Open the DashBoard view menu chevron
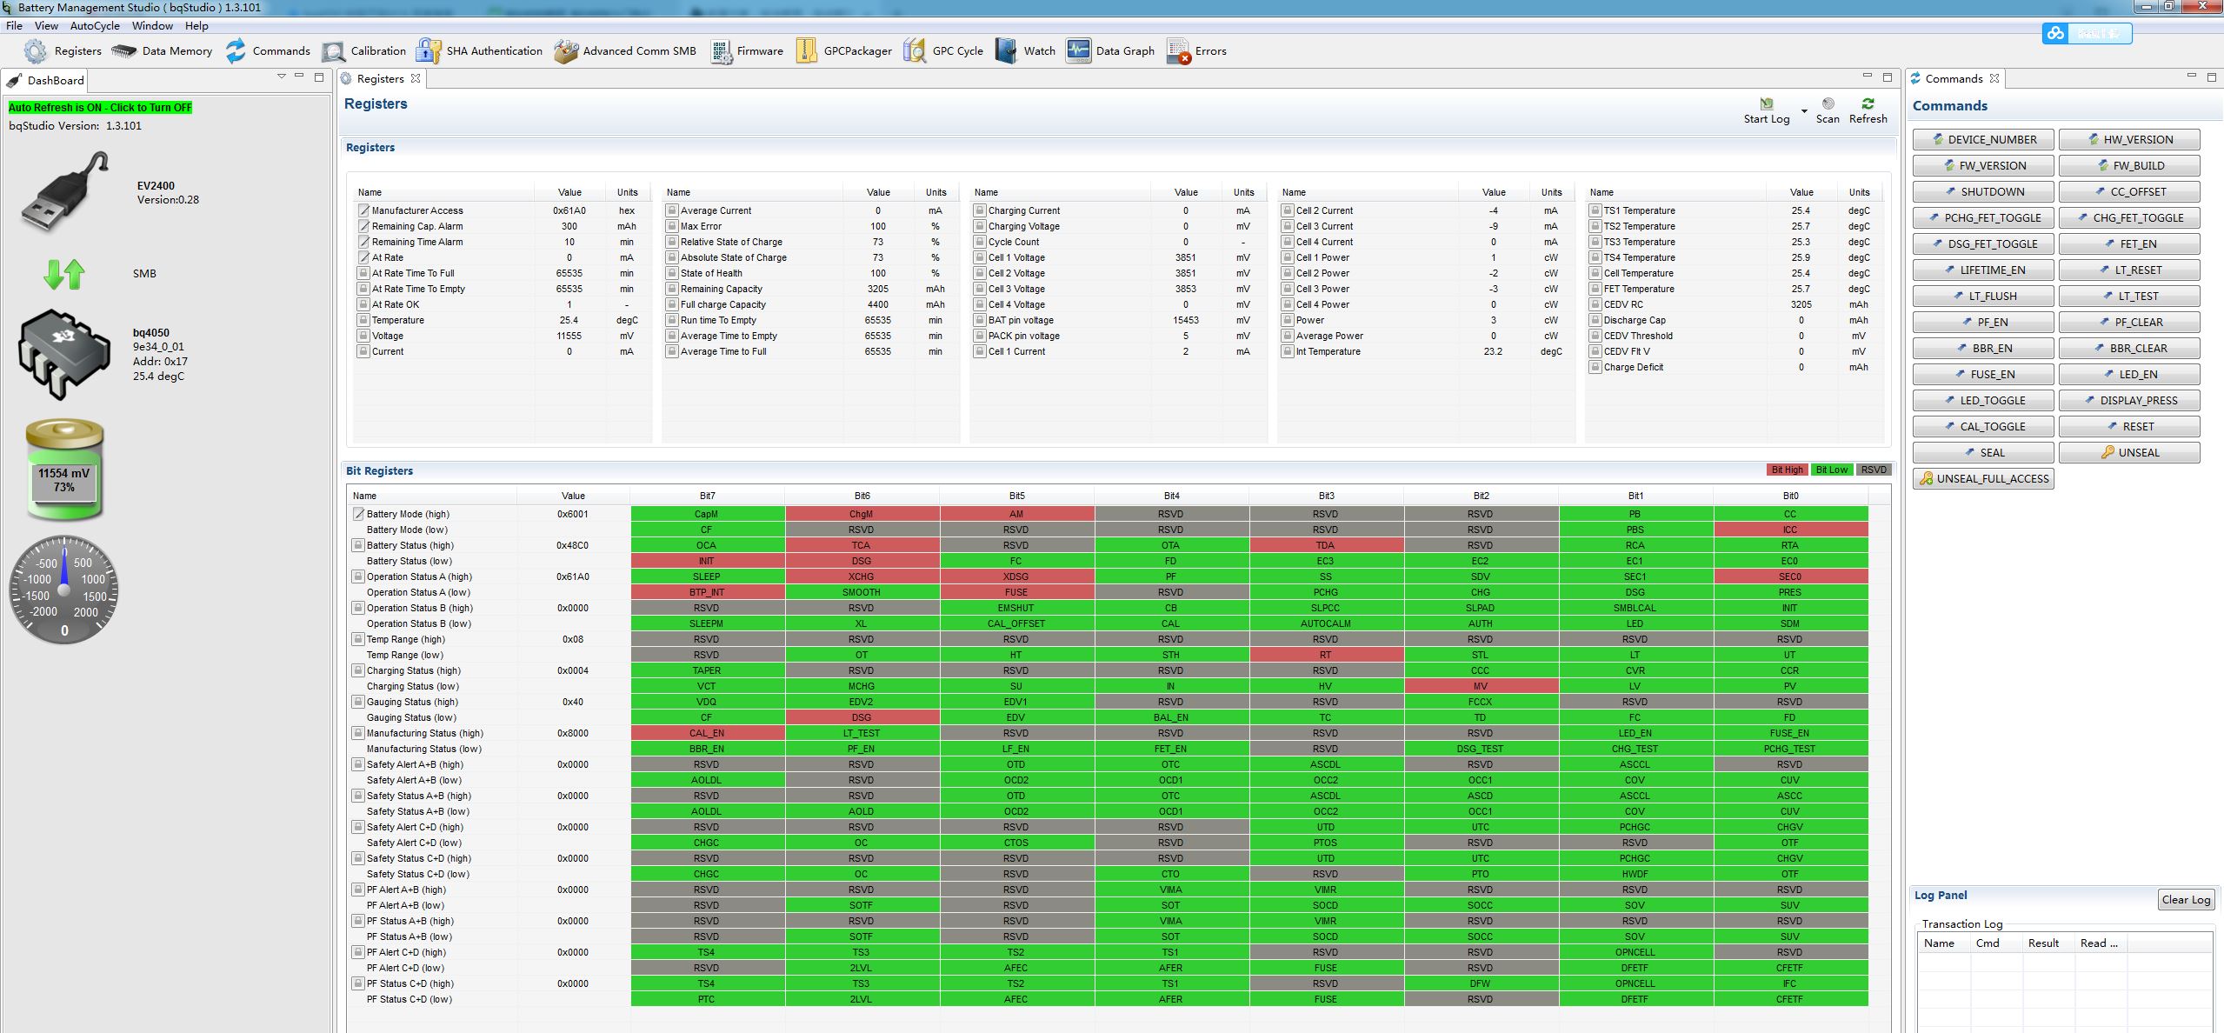The image size is (2224, 1033). click(x=281, y=77)
